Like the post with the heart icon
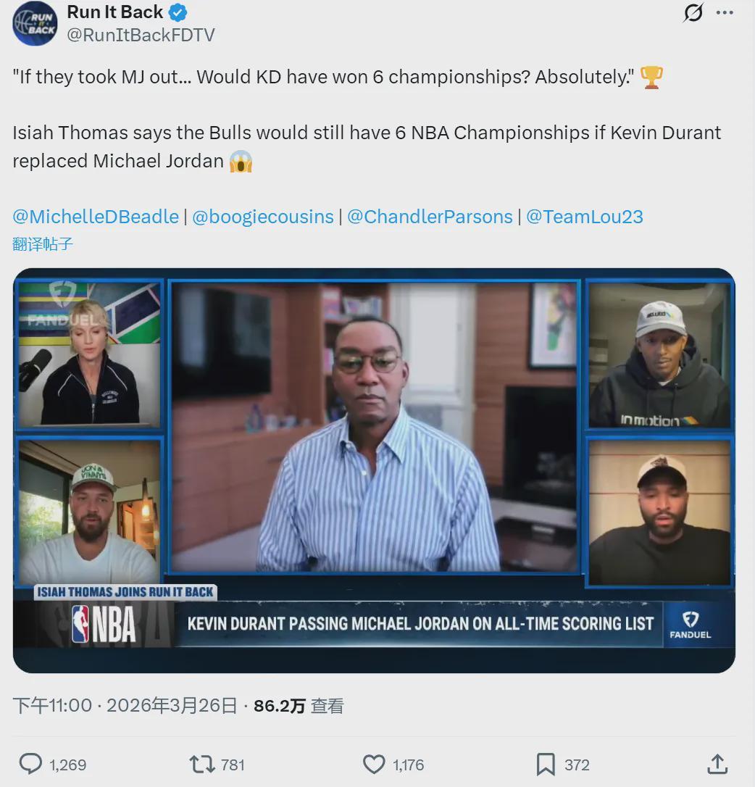755x787 pixels. (374, 765)
